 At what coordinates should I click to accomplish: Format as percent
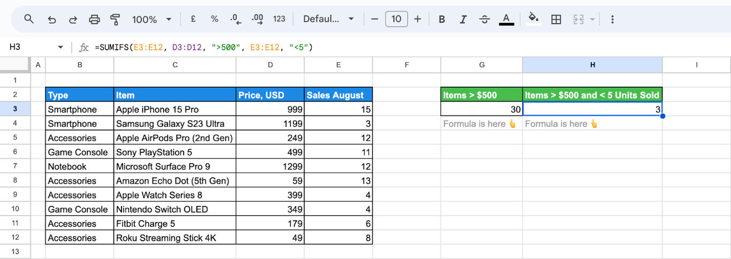(x=215, y=19)
